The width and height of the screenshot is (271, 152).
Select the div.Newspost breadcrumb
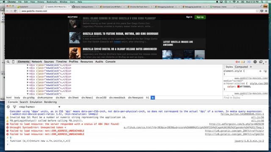pyautogui.click(x=135, y=98)
